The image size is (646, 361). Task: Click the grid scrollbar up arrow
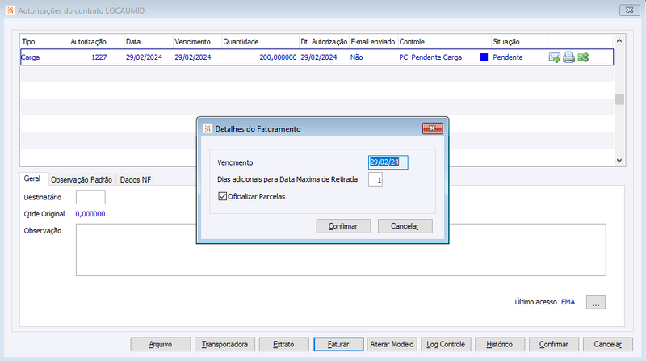pos(619,41)
